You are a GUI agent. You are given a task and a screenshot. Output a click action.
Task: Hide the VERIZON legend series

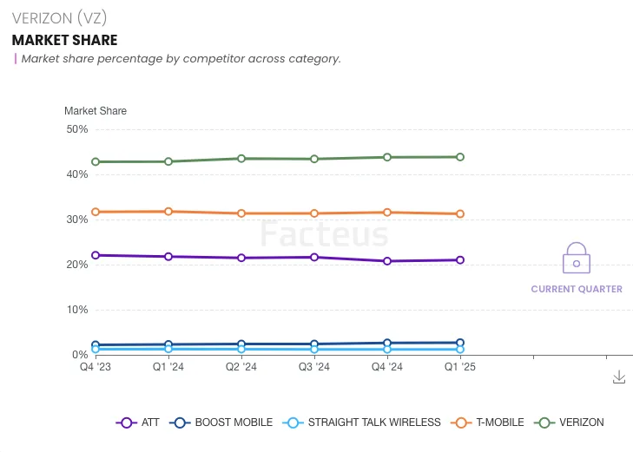(x=570, y=423)
